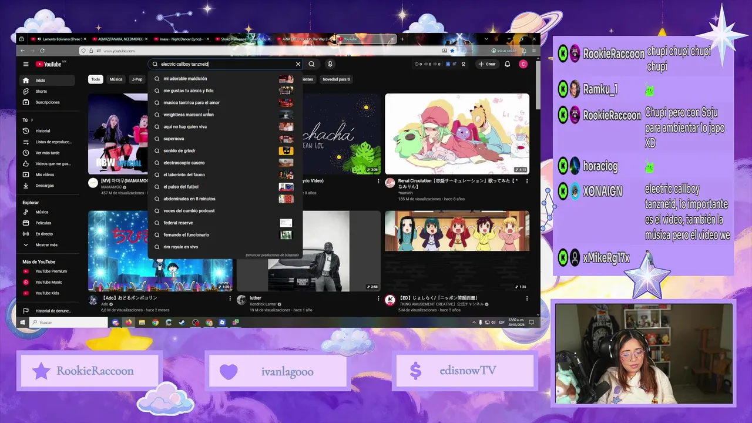Viewport: 752px width, 423px height.
Task: Open Ver más tarde in sidebar
Action: [47, 153]
